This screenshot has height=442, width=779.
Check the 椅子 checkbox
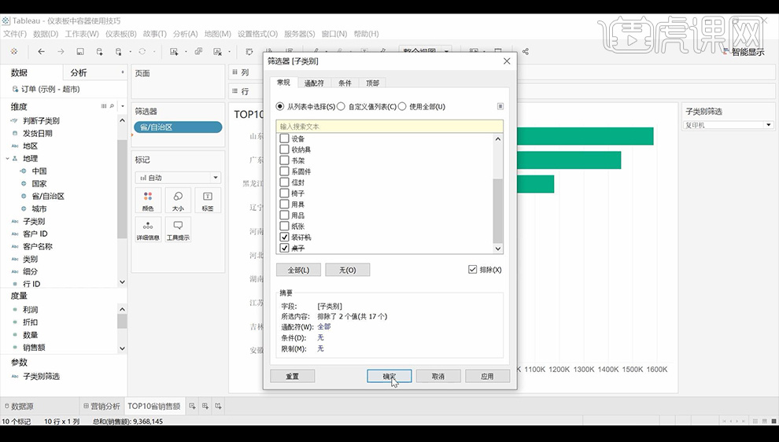(285, 193)
